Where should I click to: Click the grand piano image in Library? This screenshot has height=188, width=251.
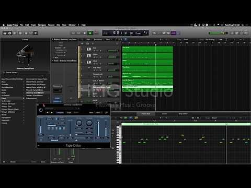[x=25, y=54]
